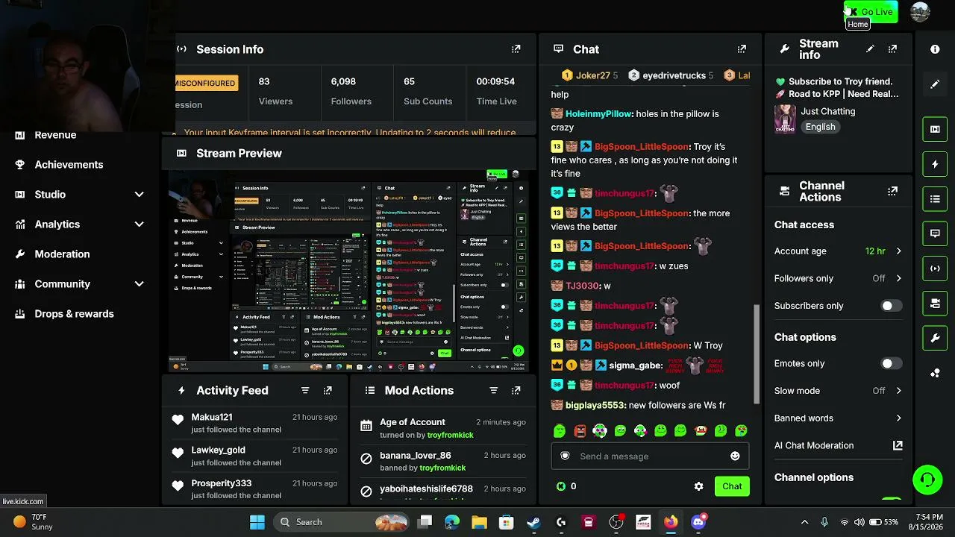
Task: Filter the Activity Feed
Action: point(305,390)
